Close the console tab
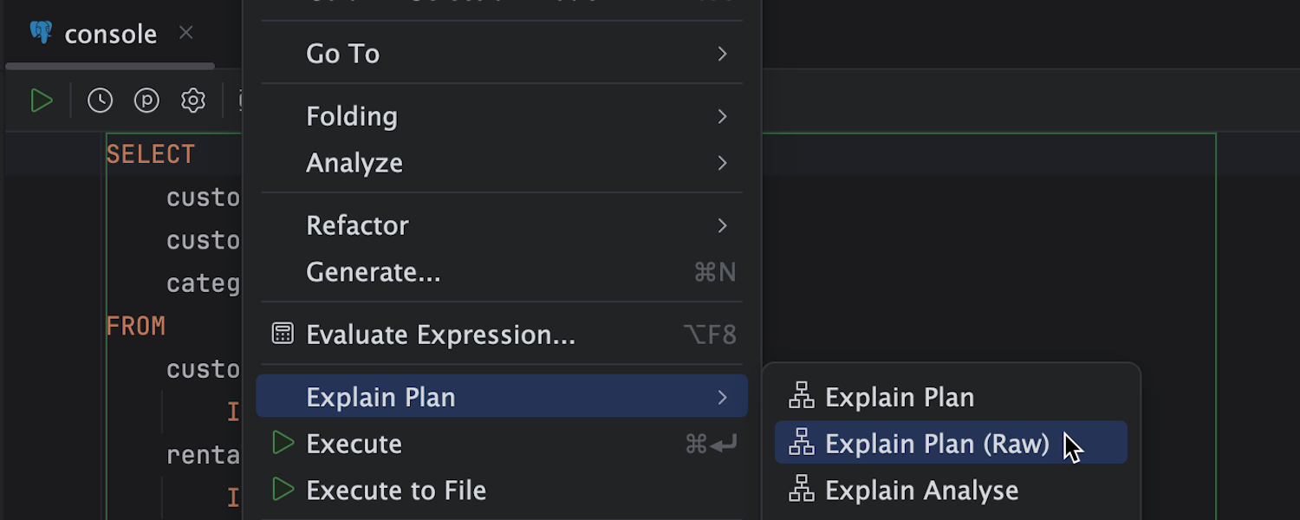 185,33
